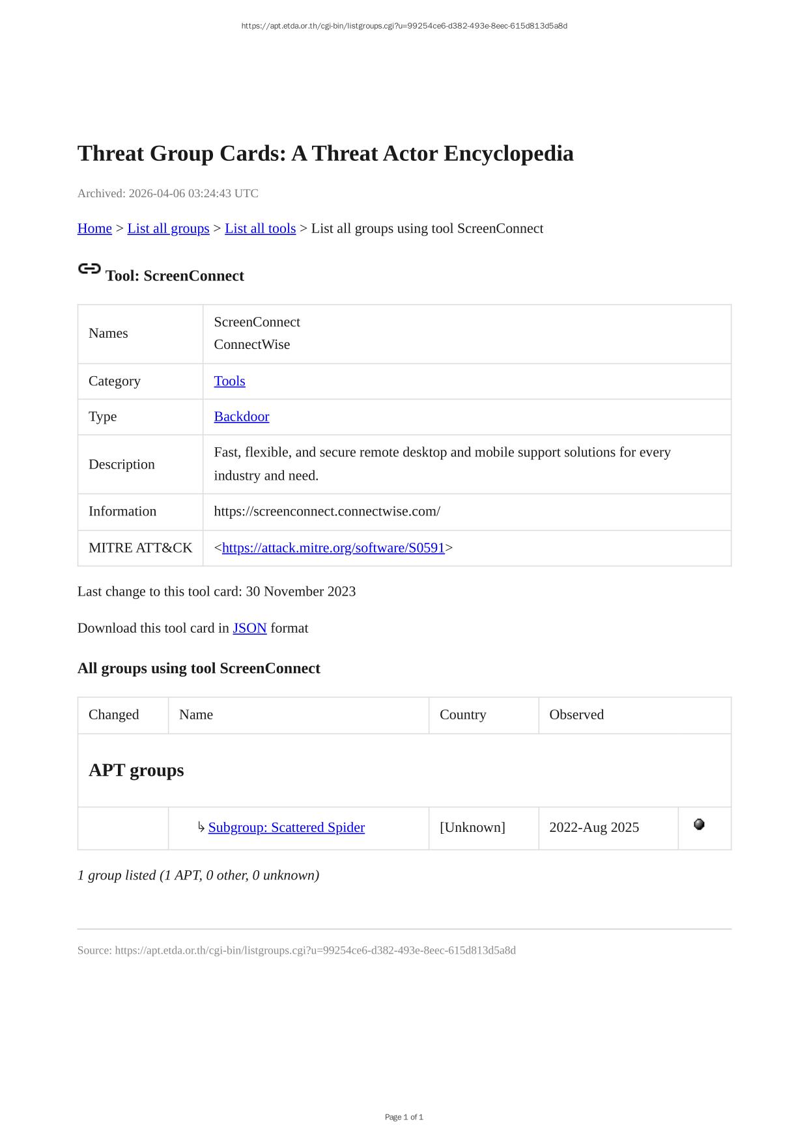Click the gray sphere icon in Scattered Spider row
Image resolution: width=809 pixels, height=1143 pixels.
pyautogui.click(x=699, y=825)
